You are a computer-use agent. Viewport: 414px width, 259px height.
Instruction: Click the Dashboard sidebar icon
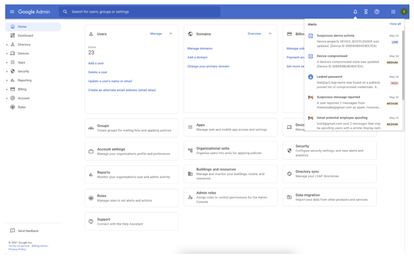click(x=12, y=35)
